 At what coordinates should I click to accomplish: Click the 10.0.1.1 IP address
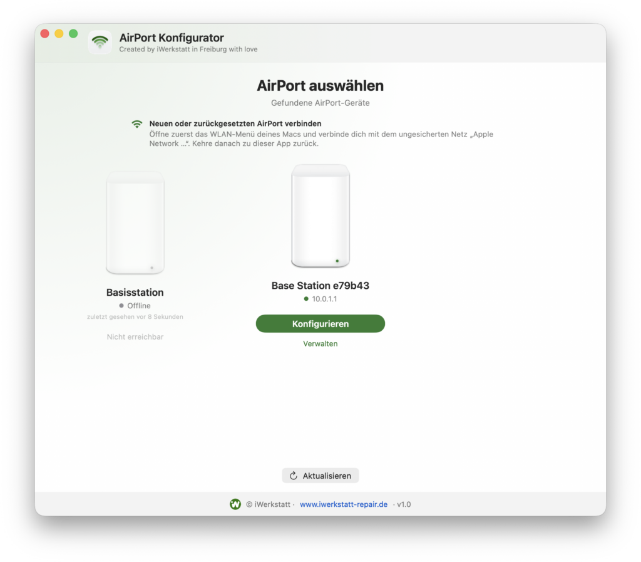pos(325,299)
